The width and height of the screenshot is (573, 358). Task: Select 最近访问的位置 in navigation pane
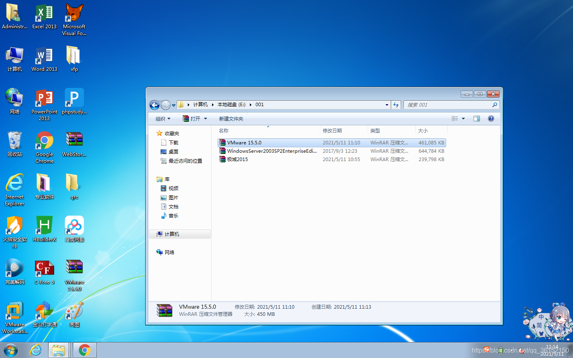click(x=181, y=161)
